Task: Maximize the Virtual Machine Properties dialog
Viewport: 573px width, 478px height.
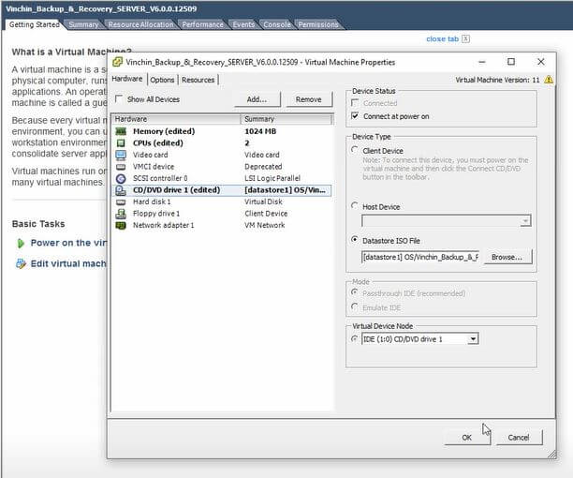Action: pyautogui.click(x=511, y=62)
